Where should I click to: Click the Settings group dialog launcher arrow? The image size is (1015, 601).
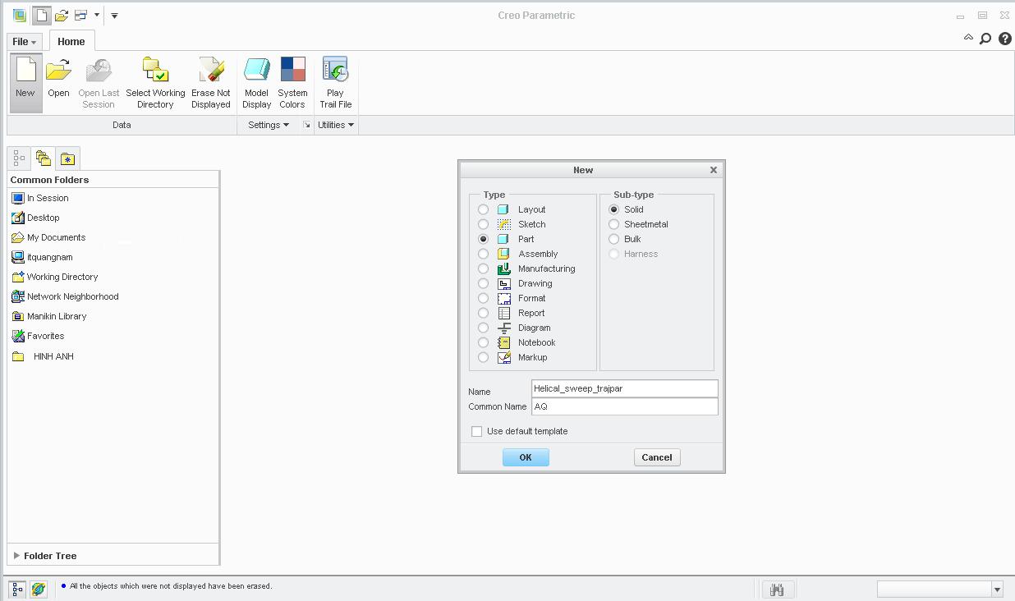click(307, 125)
